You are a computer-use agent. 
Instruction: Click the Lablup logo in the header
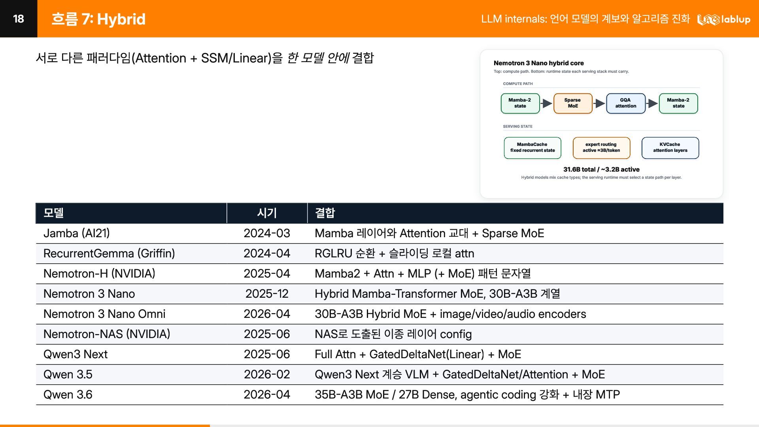coord(723,19)
